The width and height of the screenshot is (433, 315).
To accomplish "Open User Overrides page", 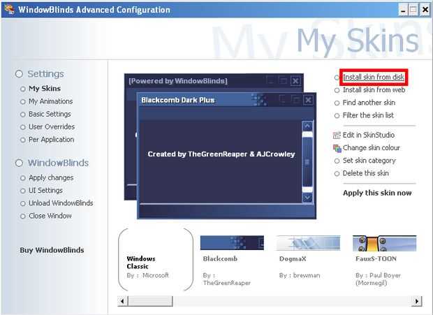I will coord(52,126).
